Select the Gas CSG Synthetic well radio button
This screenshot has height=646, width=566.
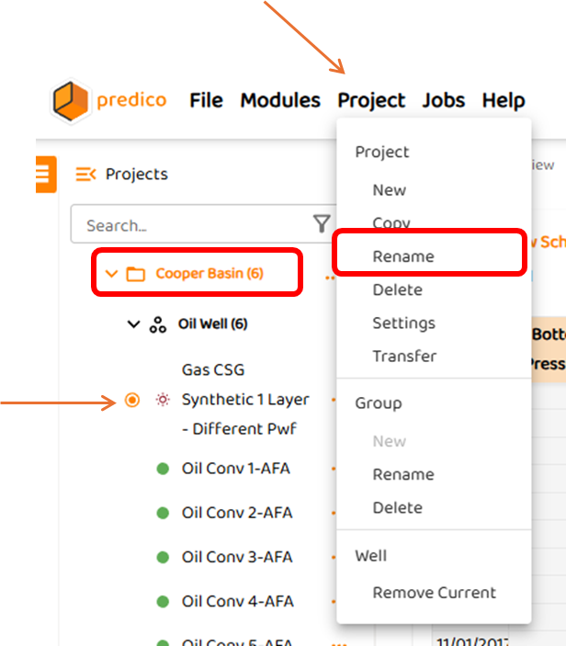132,400
